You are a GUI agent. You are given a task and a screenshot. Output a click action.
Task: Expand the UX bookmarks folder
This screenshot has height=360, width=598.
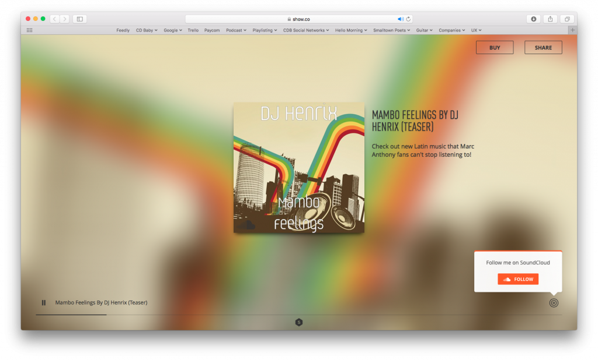(x=476, y=30)
